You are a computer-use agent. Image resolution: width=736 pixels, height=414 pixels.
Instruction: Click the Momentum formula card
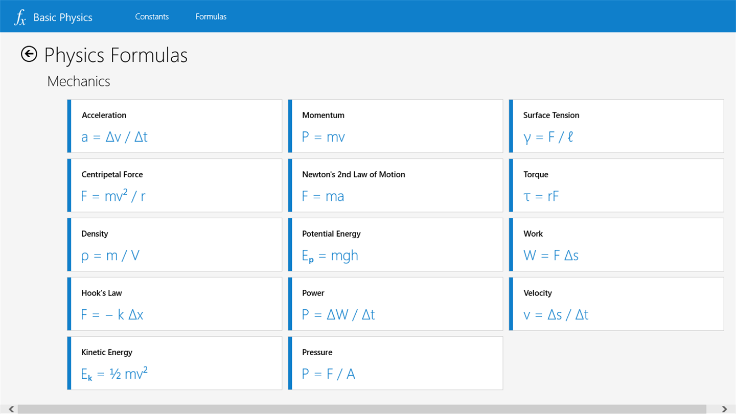pos(396,126)
